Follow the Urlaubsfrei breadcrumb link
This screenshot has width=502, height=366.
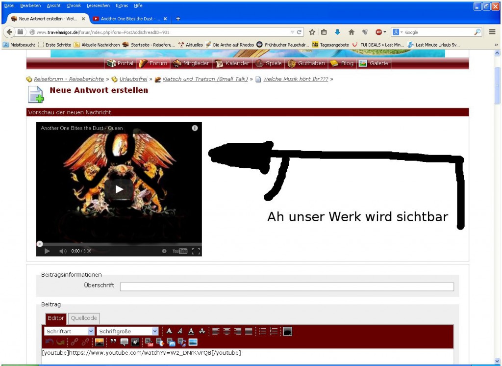click(133, 79)
